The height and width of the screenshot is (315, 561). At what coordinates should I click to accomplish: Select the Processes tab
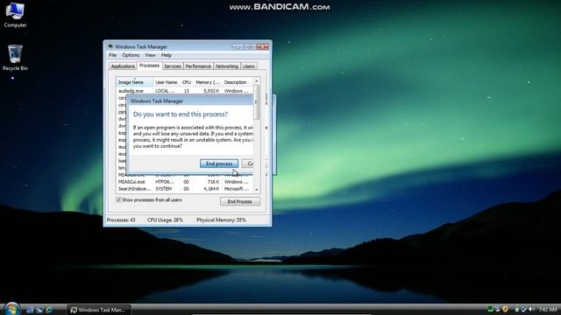tap(149, 66)
